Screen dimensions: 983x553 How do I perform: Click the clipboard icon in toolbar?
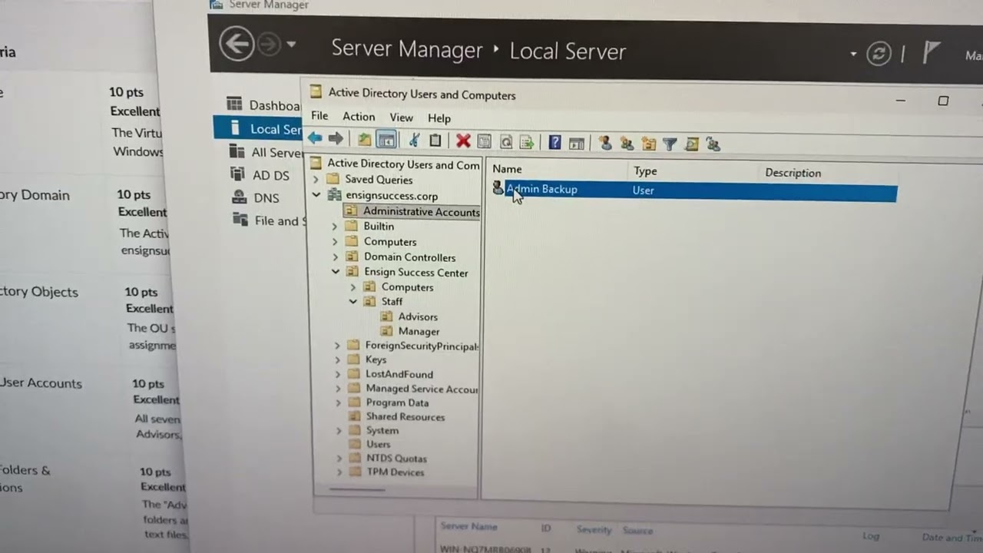click(435, 141)
